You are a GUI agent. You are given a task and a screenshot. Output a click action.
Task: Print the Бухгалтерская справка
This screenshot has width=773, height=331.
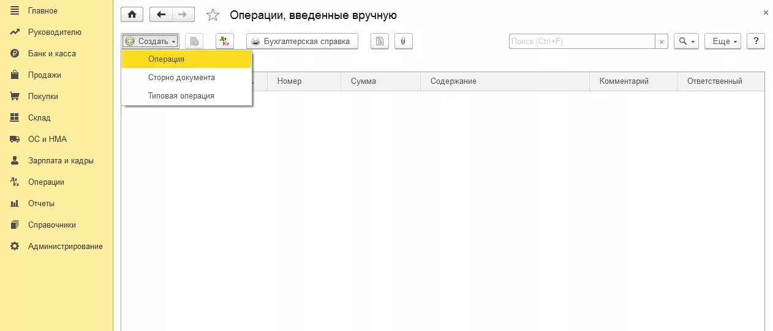point(302,41)
